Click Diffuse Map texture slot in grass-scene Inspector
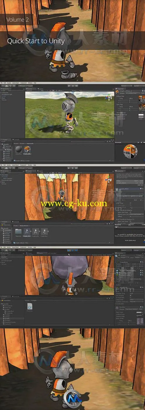The height and width of the screenshot is (410, 145). point(142,99)
